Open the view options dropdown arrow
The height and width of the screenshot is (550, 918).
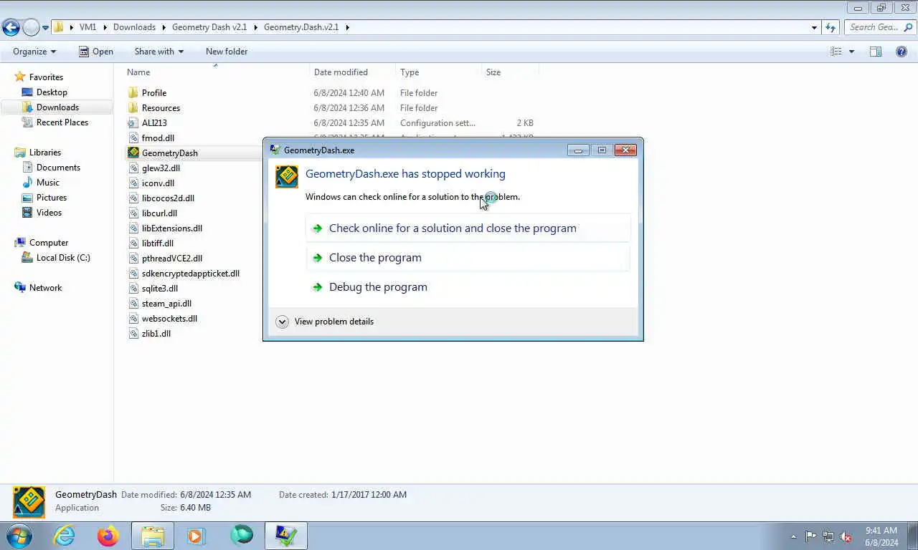pos(852,52)
